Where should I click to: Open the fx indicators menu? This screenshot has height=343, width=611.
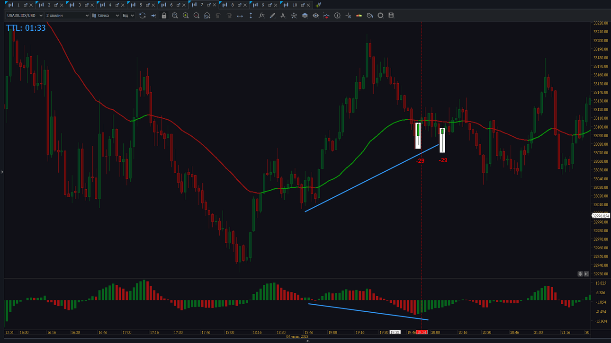coord(261,16)
